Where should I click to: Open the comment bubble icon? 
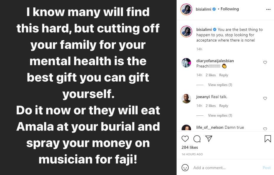tap(197, 139)
